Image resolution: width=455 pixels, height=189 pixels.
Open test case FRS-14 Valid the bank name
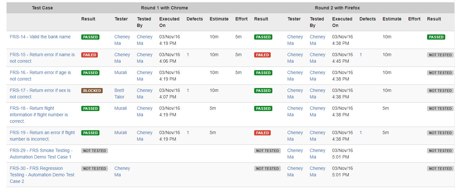coord(40,37)
